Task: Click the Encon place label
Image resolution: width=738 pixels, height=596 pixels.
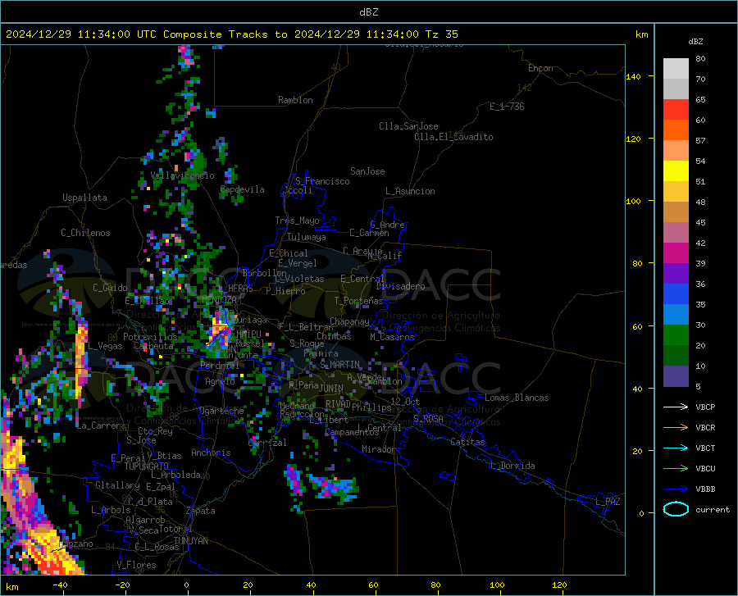Action: [x=540, y=68]
